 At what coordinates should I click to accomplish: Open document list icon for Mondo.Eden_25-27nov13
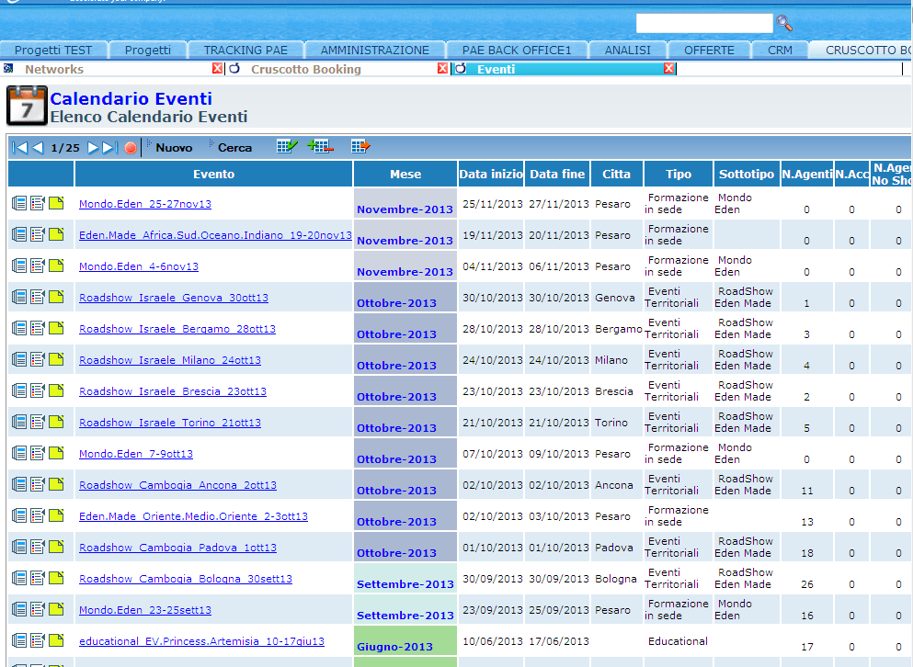[x=19, y=203]
